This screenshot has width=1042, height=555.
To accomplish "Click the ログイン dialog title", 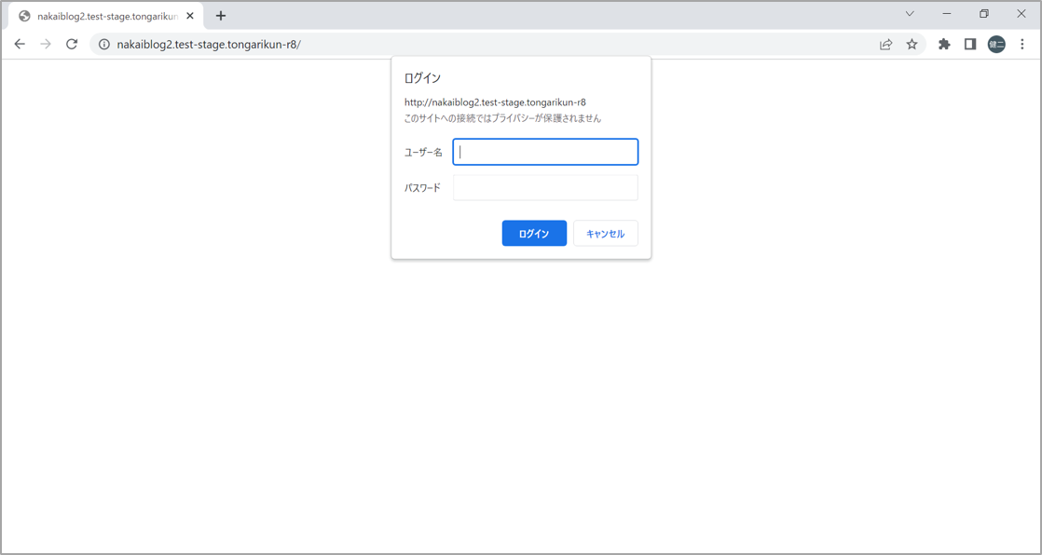I will click(x=422, y=78).
